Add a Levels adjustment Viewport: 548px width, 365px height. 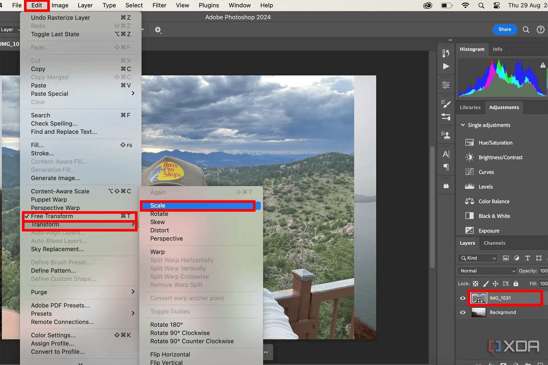click(x=485, y=186)
